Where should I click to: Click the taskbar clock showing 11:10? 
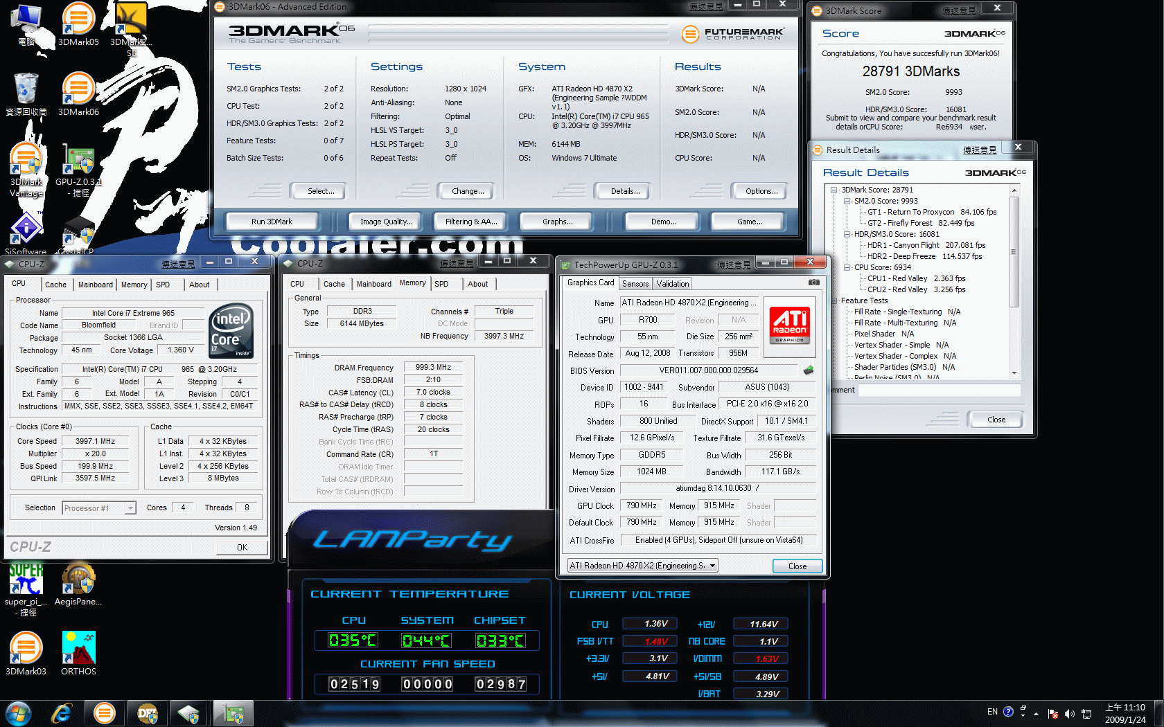[1125, 713]
